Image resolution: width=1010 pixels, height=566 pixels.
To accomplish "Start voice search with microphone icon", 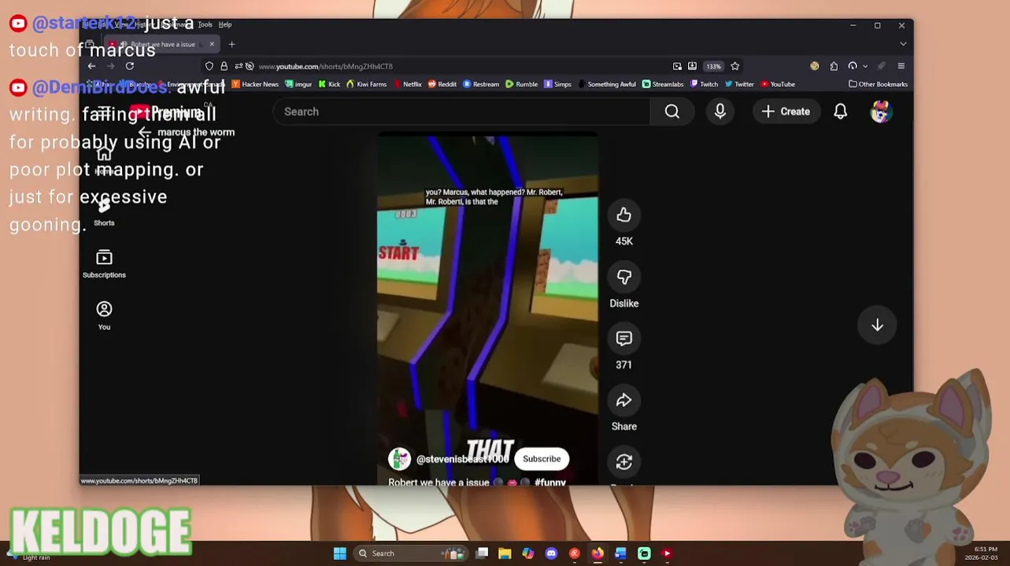I will (x=720, y=112).
